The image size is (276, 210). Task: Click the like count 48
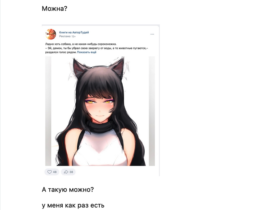coord(55,172)
